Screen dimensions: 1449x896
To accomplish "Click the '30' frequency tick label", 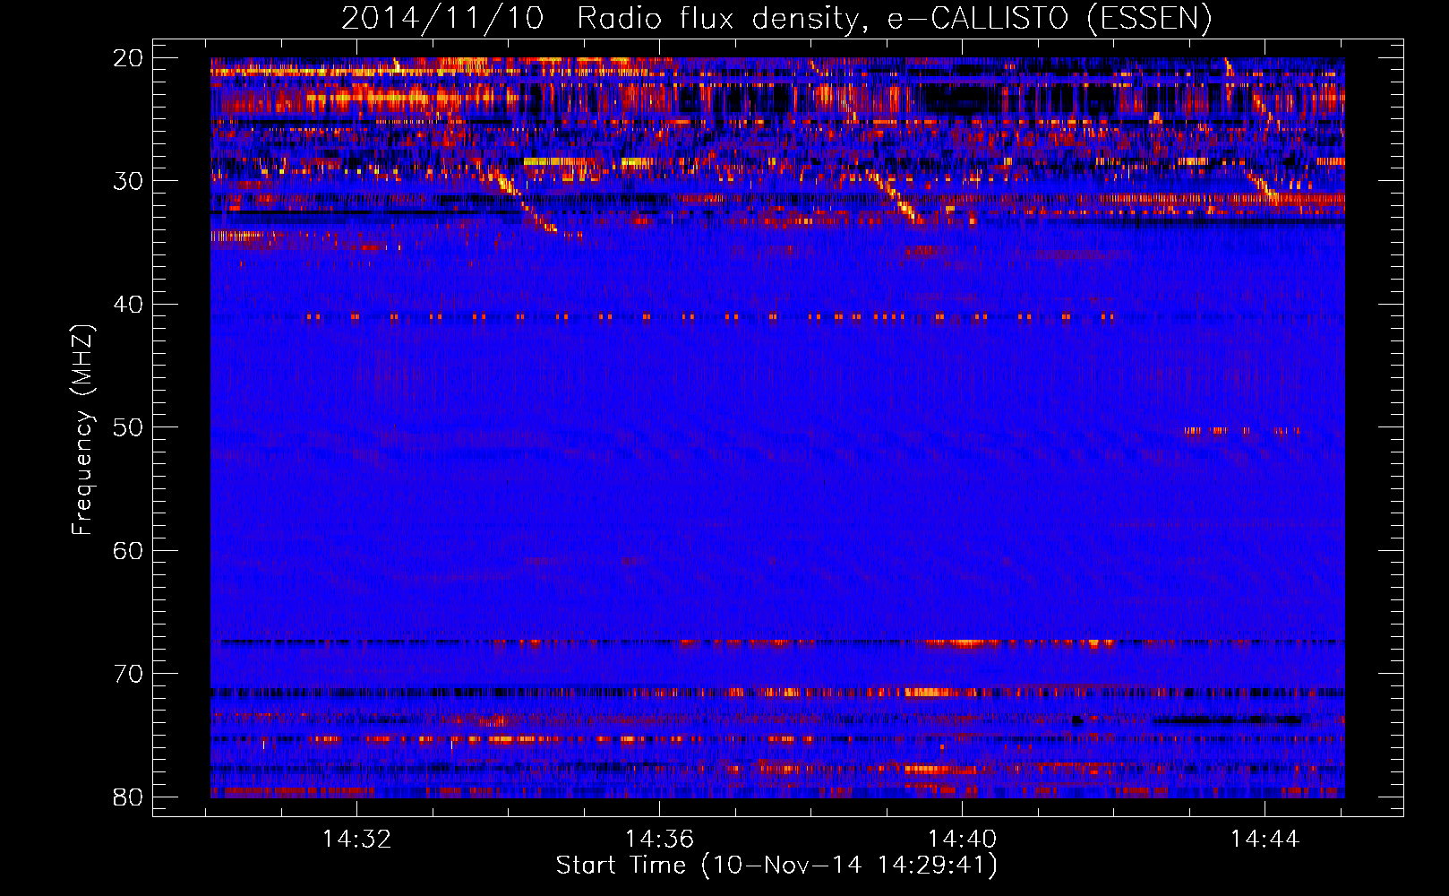I will click(128, 181).
